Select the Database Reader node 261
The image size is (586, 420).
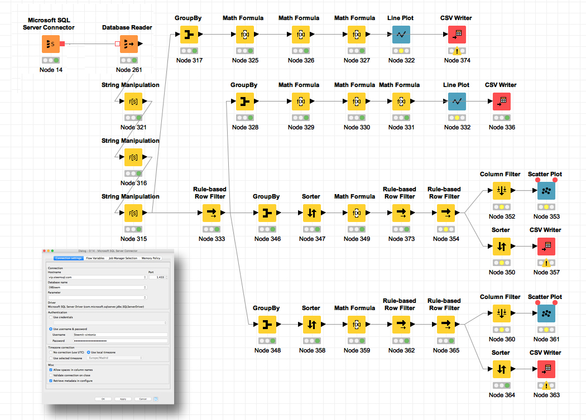coord(129,44)
